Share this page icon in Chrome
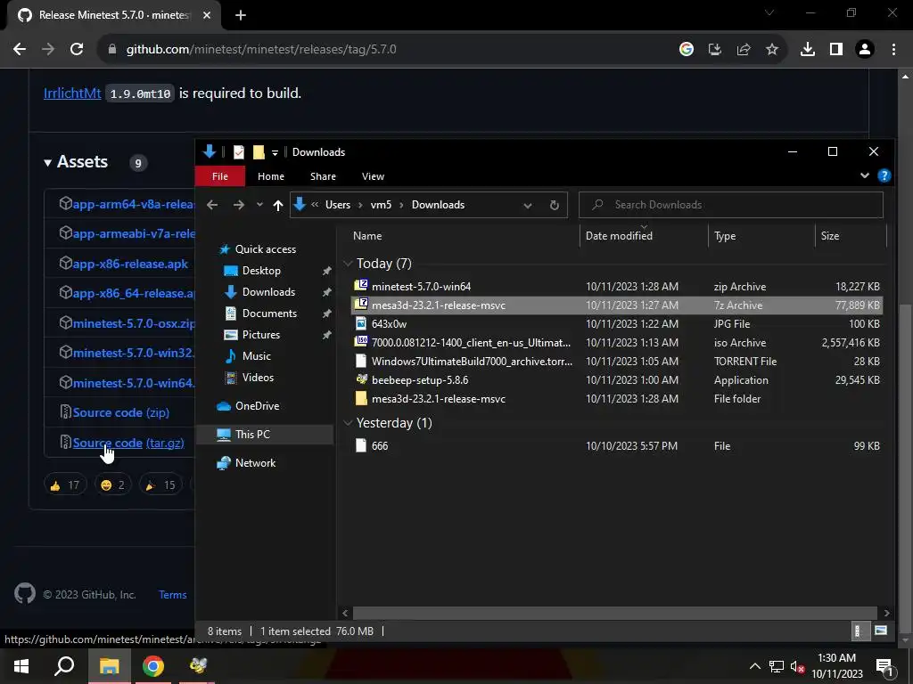The image size is (913, 684). pyautogui.click(x=744, y=50)
